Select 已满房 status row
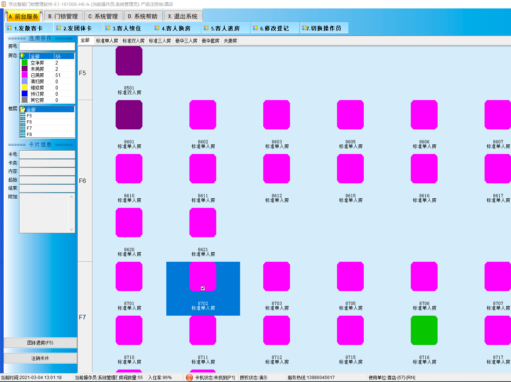Viewport: 511px width, 382px height. [47, 75]
